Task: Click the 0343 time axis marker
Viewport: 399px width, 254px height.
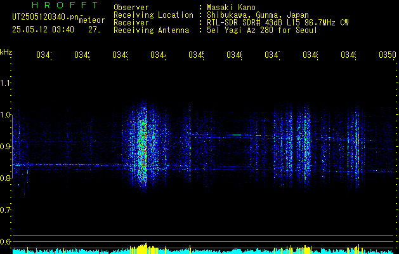Action: 120,55
